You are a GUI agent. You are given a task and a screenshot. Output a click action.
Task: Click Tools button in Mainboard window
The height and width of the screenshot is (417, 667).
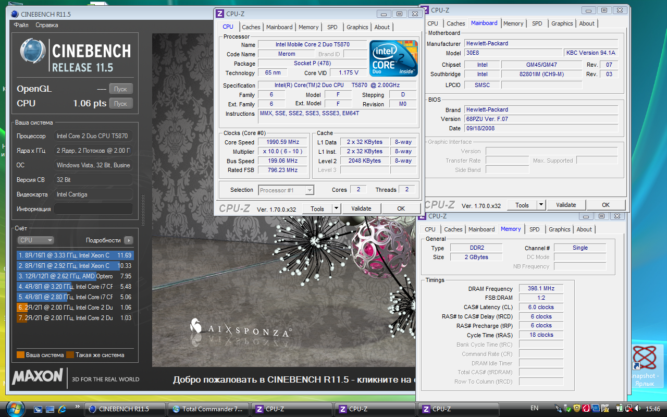coord(522,205)
